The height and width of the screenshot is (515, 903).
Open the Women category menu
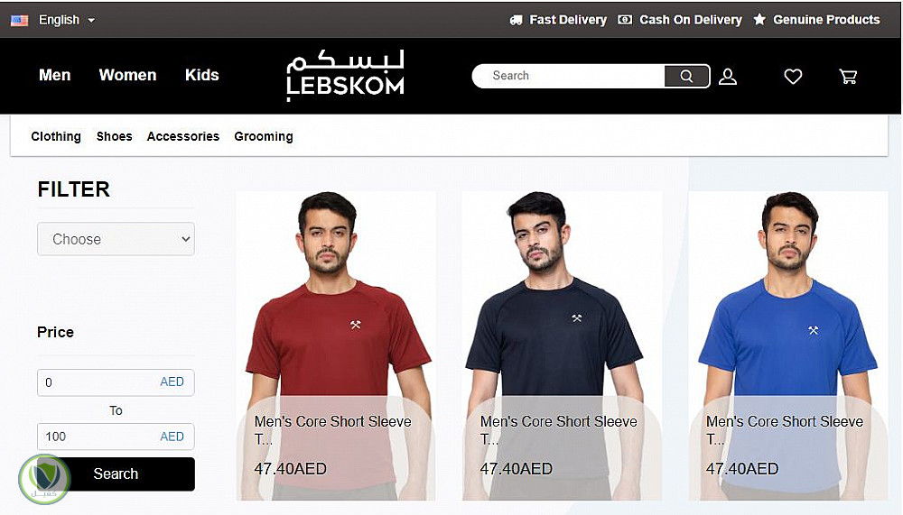pos(128,75)
